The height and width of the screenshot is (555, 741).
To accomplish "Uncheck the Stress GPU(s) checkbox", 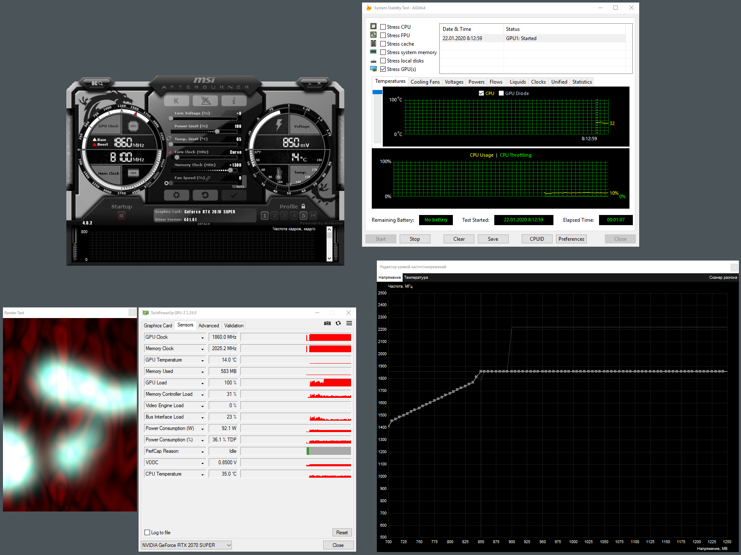I will pos(383,69).
